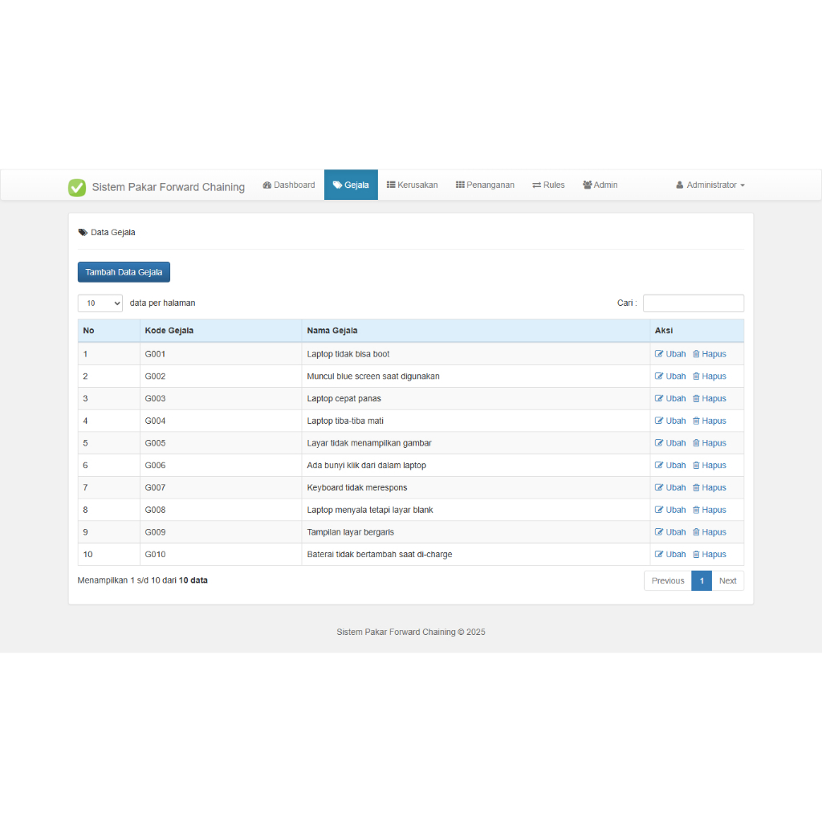Click the Ubah edit icon for G004
The image size is (822, 822).
(659, 421)
